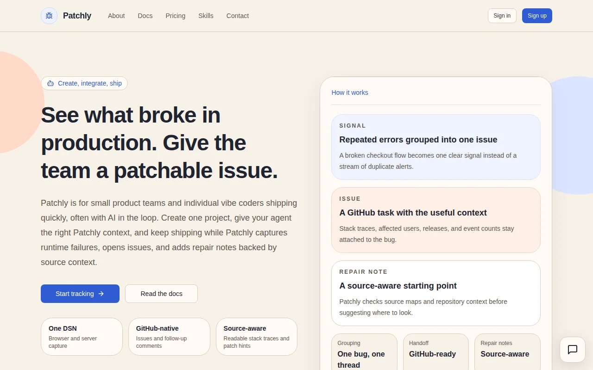Viewport: 593px width, 370px height.
Task: Click the Handoff 'GitHub-ready' tile
Action: [x=436, y=352]
